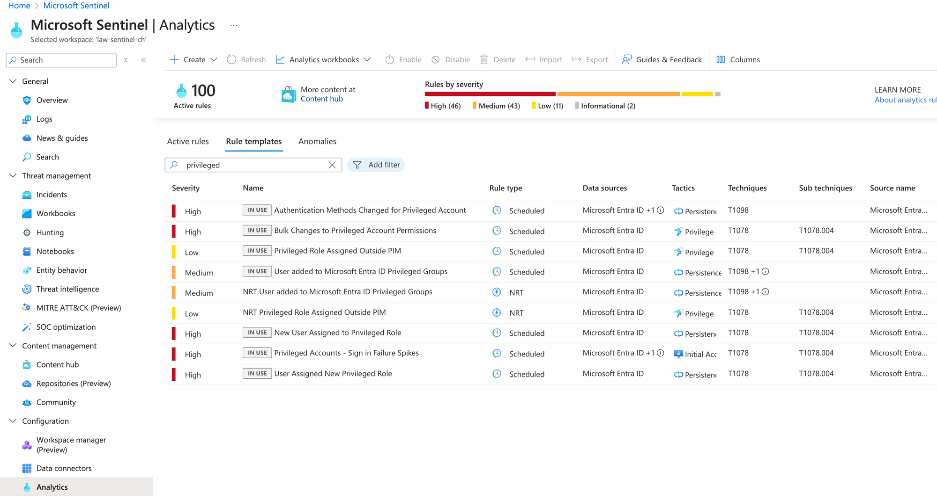
Task: Click the Refresh toolbar icon
Action: (x=231, y=59)
